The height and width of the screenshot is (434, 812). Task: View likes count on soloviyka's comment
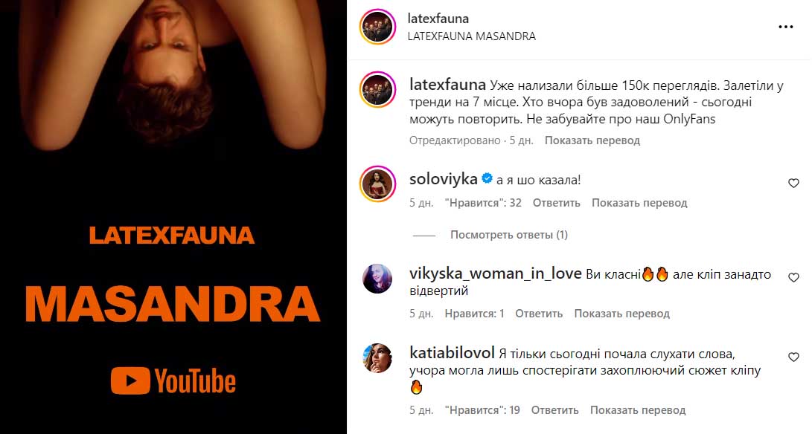click(x=483, y=203)
